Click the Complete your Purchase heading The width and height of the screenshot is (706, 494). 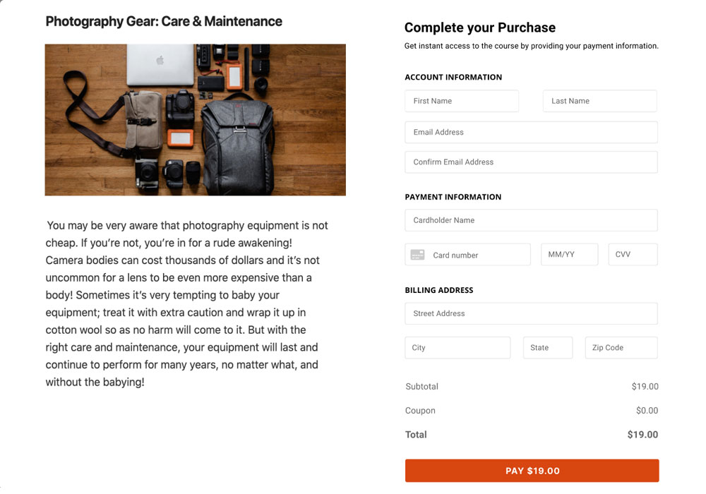479,28
